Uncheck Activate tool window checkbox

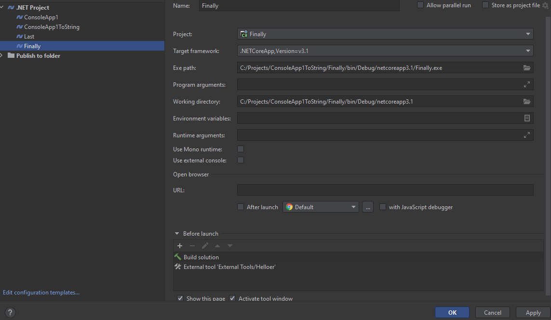(x=232, y=298)
